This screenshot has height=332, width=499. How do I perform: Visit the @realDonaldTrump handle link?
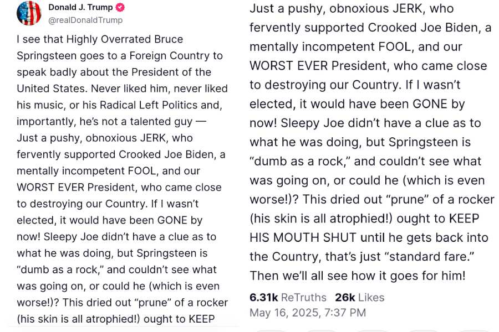85,20
